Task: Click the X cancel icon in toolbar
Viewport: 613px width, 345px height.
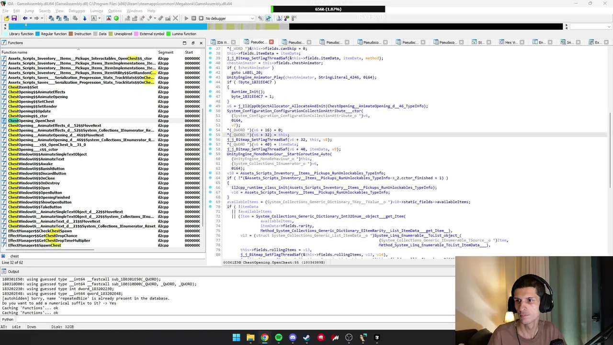Action: (175, 18)
